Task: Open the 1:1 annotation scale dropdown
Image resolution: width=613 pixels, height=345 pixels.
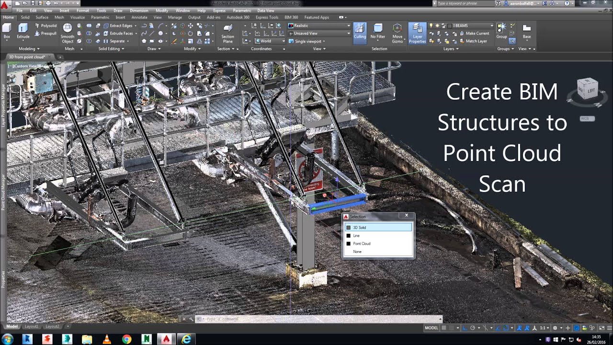Action: point(545,328)
